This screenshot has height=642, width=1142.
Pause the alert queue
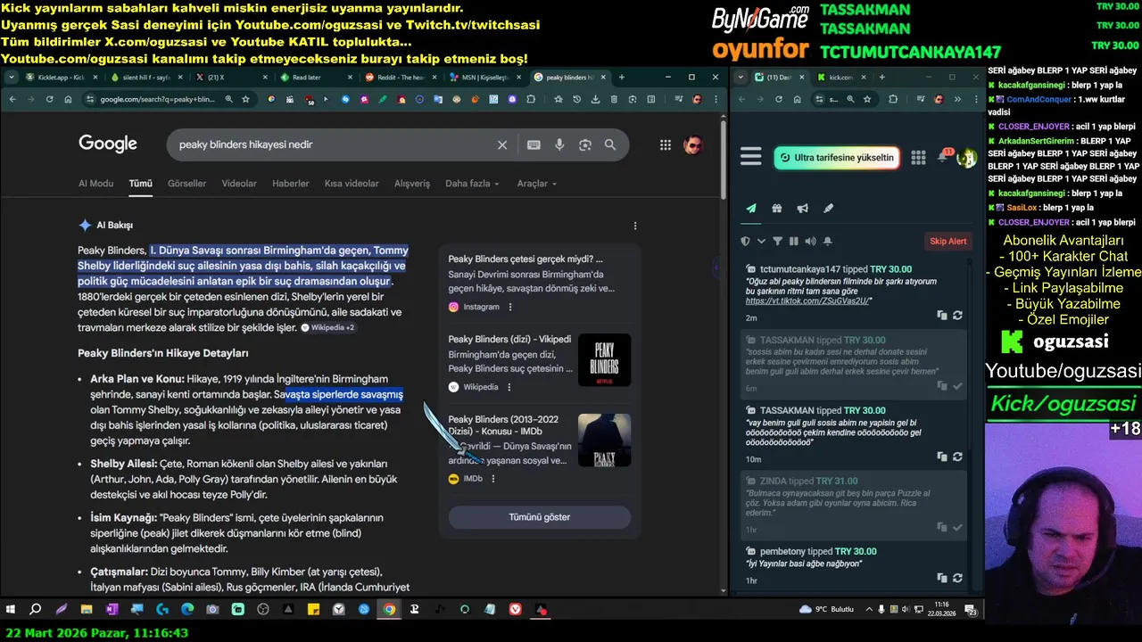794,241
